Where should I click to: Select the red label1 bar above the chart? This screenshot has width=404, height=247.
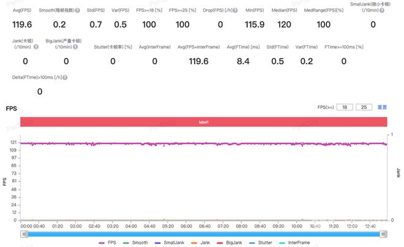203,122
